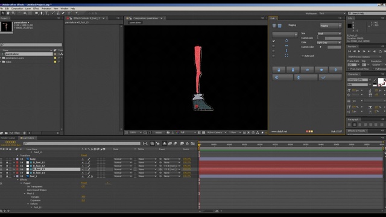Open the Layer menu
This screenshot has width=386, height=217.
click(28, 8)
